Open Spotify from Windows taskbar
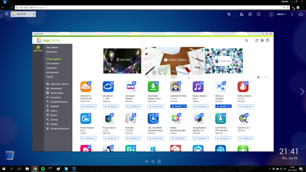306x172 pixels. [x=43, y=169]
